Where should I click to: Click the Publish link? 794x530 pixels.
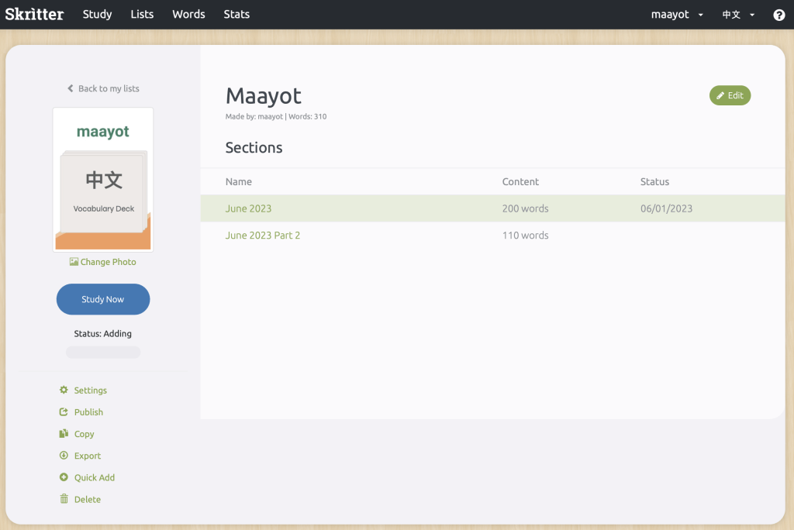(88, 412)
